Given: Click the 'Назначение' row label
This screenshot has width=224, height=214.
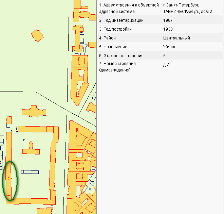Looking at the screenshot, I should tap(113, 47).
